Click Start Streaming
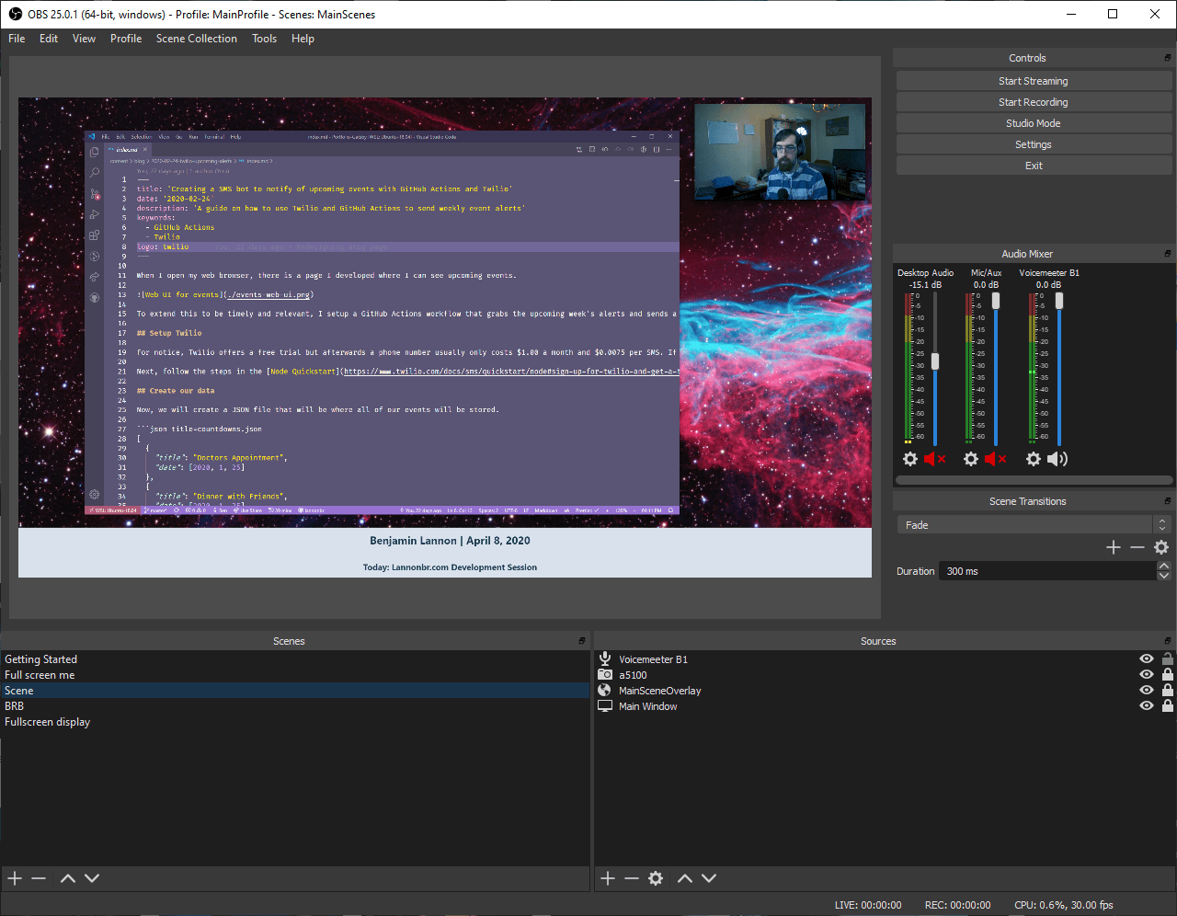 tap(1034, 81)
